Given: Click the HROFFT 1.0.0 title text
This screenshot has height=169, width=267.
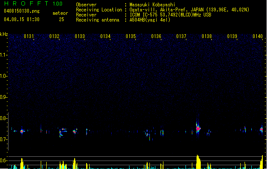Looking at the screenshot, I should click(x=34, y=3).
